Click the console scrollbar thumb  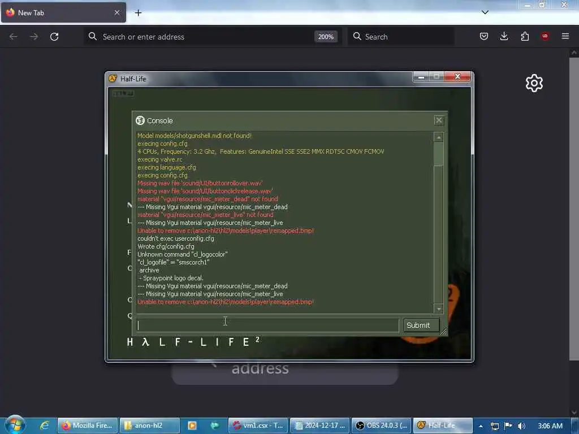(x=438, y=154)
